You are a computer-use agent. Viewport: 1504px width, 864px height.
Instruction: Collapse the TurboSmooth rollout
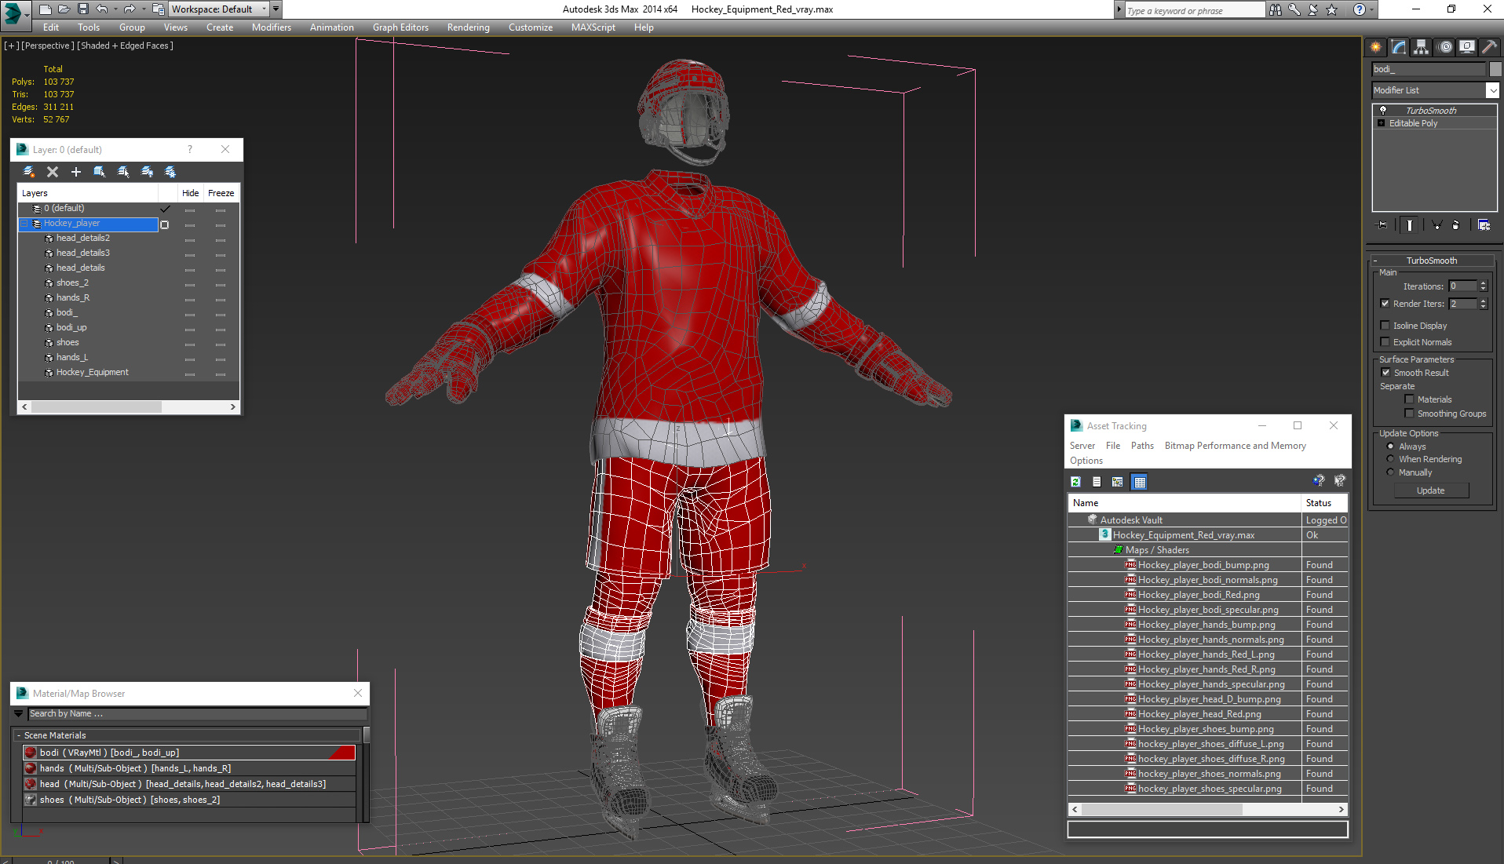1375,261
